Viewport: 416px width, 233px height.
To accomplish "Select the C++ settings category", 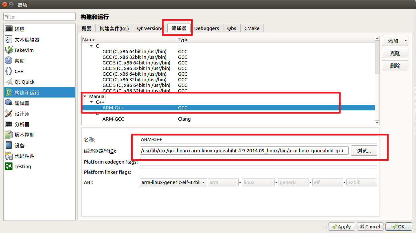I will pyautogui.click(x=39, y=71).
